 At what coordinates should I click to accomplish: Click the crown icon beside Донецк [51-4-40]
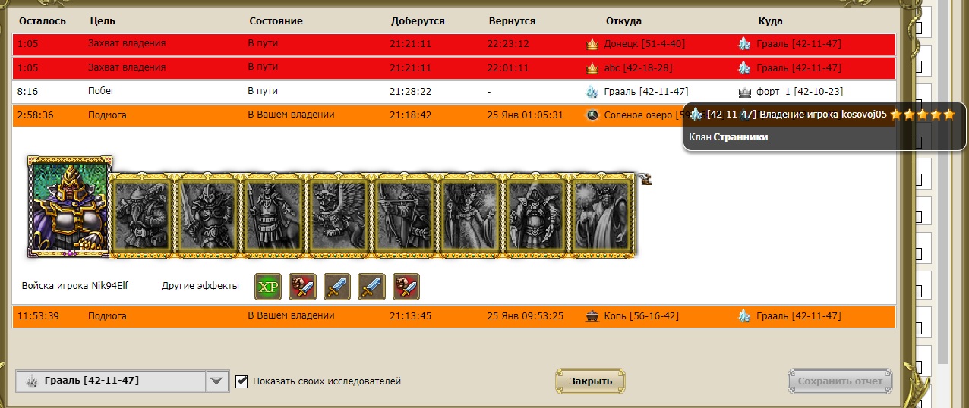pyautogui.click(x=592, y=44)
